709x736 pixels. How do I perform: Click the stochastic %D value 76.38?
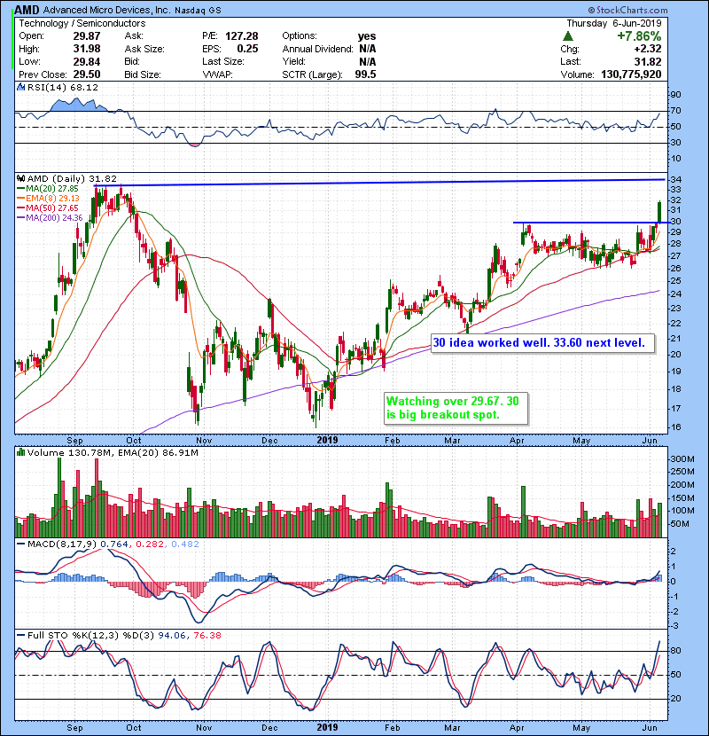pyautogui.click(x=206, y=635)
